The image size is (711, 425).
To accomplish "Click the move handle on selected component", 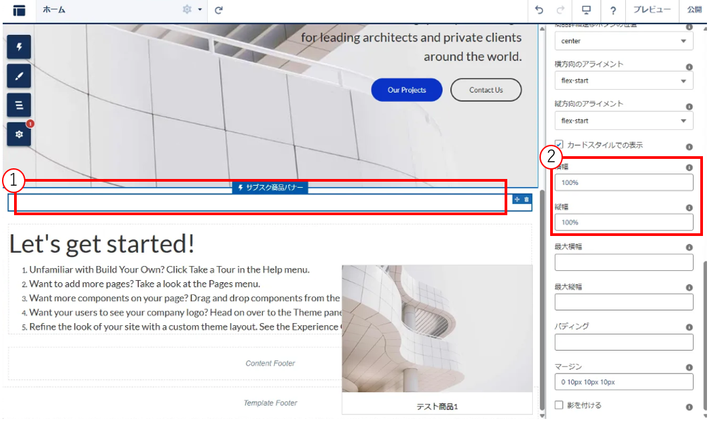I will click(x=517, y=199).
